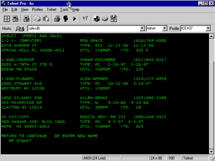This screenshot has height=161, width=215.
Task: Click the text '1000 ISLANDS INN'
Action: (21, 98)
